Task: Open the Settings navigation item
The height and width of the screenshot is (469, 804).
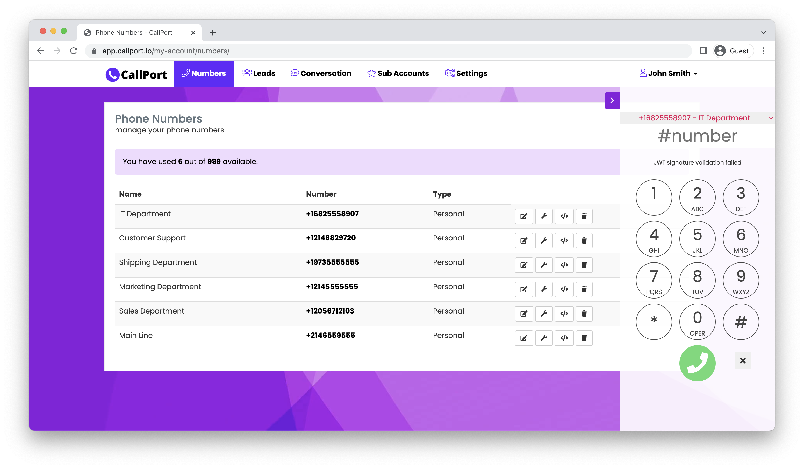Action: (465, 73)
